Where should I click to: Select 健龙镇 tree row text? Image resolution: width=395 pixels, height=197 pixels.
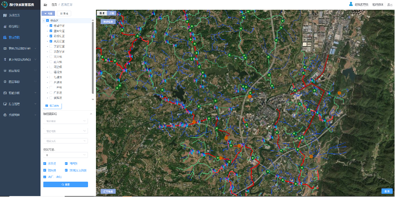(x=58, y=98)
